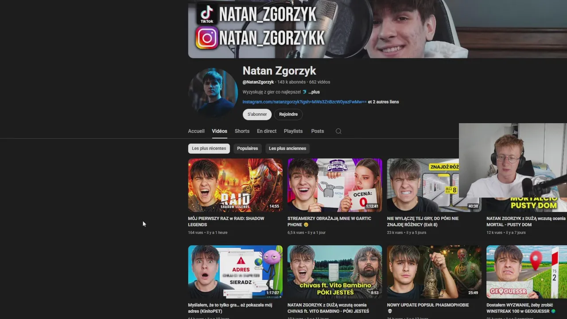
Task: Click title 'STREAMERZY OBRAŻAJĄ MNIE W GARTIC PHONE'
Action: (x=329, y=222)
